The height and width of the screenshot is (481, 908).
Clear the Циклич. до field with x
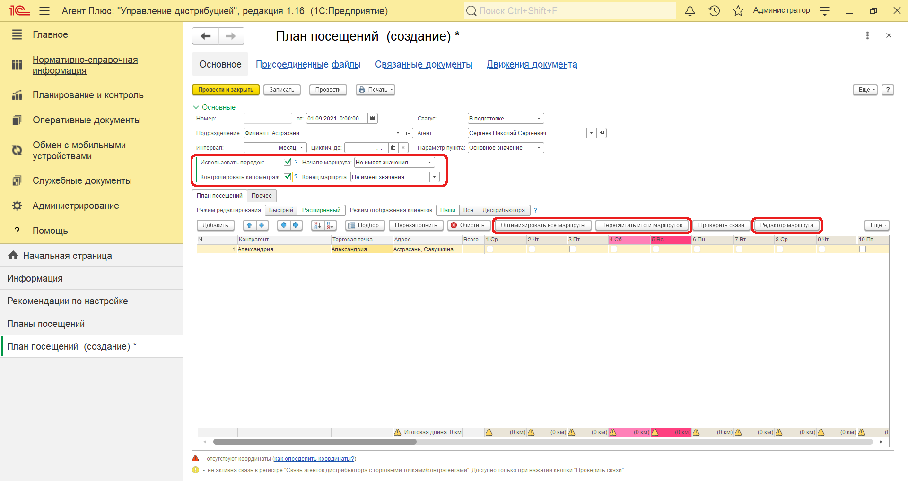tap(403, 148)
